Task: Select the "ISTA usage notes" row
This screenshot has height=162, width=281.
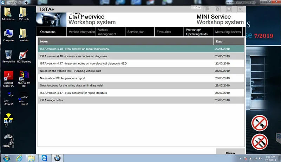Action: (x=141, y=100)
